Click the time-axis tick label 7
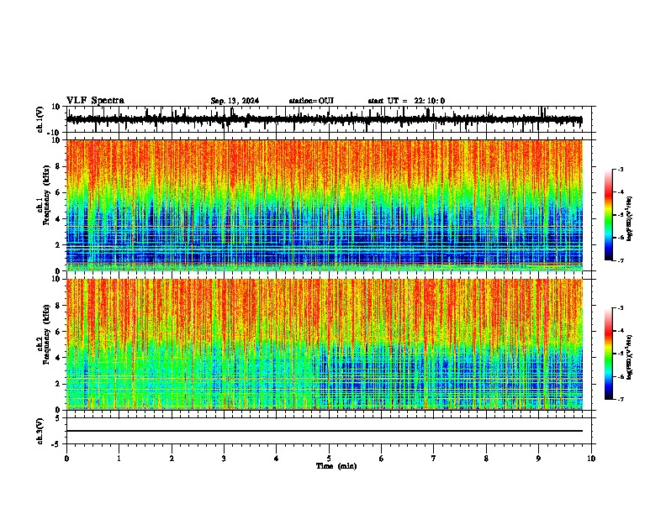This screenshot has height=514, width=666. 434,459
